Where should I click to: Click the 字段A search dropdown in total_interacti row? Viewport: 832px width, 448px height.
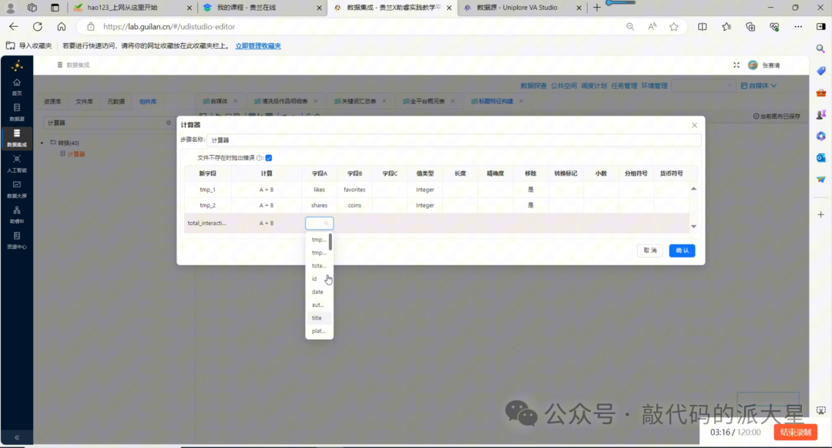320,223
